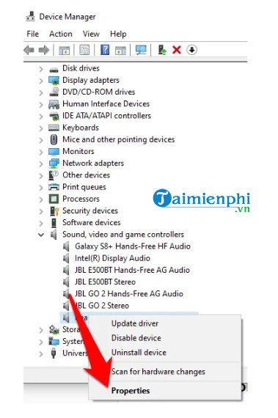Screen dimensions: 278x418
Task: Collapse Sound, video and game controllers node
Action: point(41,235)
